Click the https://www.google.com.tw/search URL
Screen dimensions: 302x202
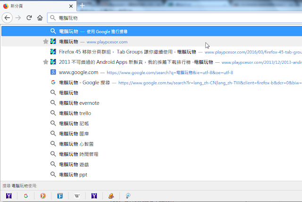pos(210,83)
